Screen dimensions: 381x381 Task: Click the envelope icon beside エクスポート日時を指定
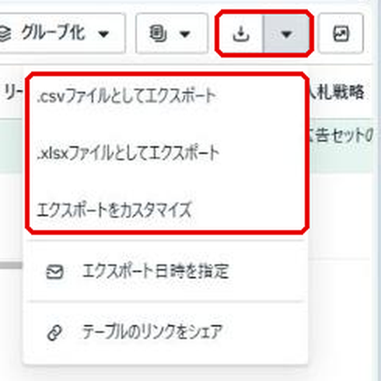54,272
